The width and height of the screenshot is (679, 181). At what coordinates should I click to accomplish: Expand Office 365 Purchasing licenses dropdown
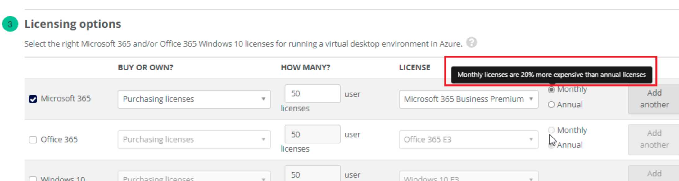[194, 140]
